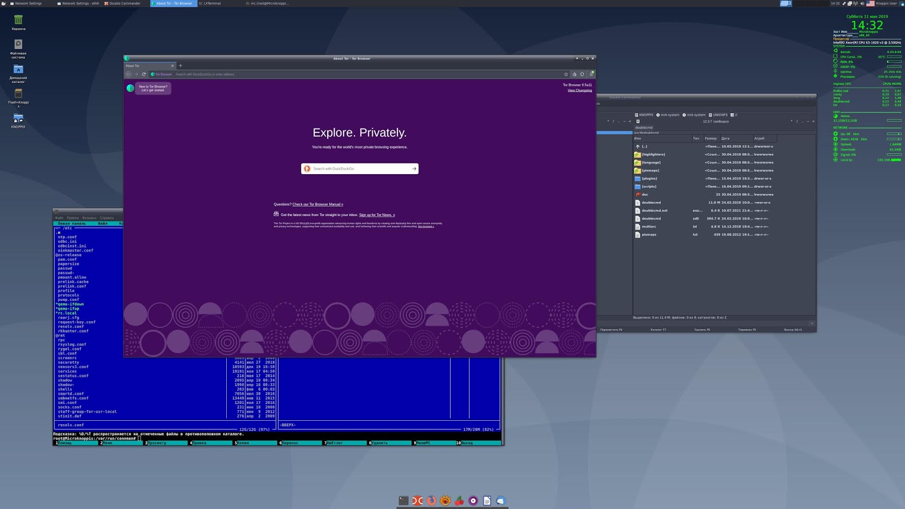
Task: Click the Tor Browser reload button
Action: pos(144,74)
